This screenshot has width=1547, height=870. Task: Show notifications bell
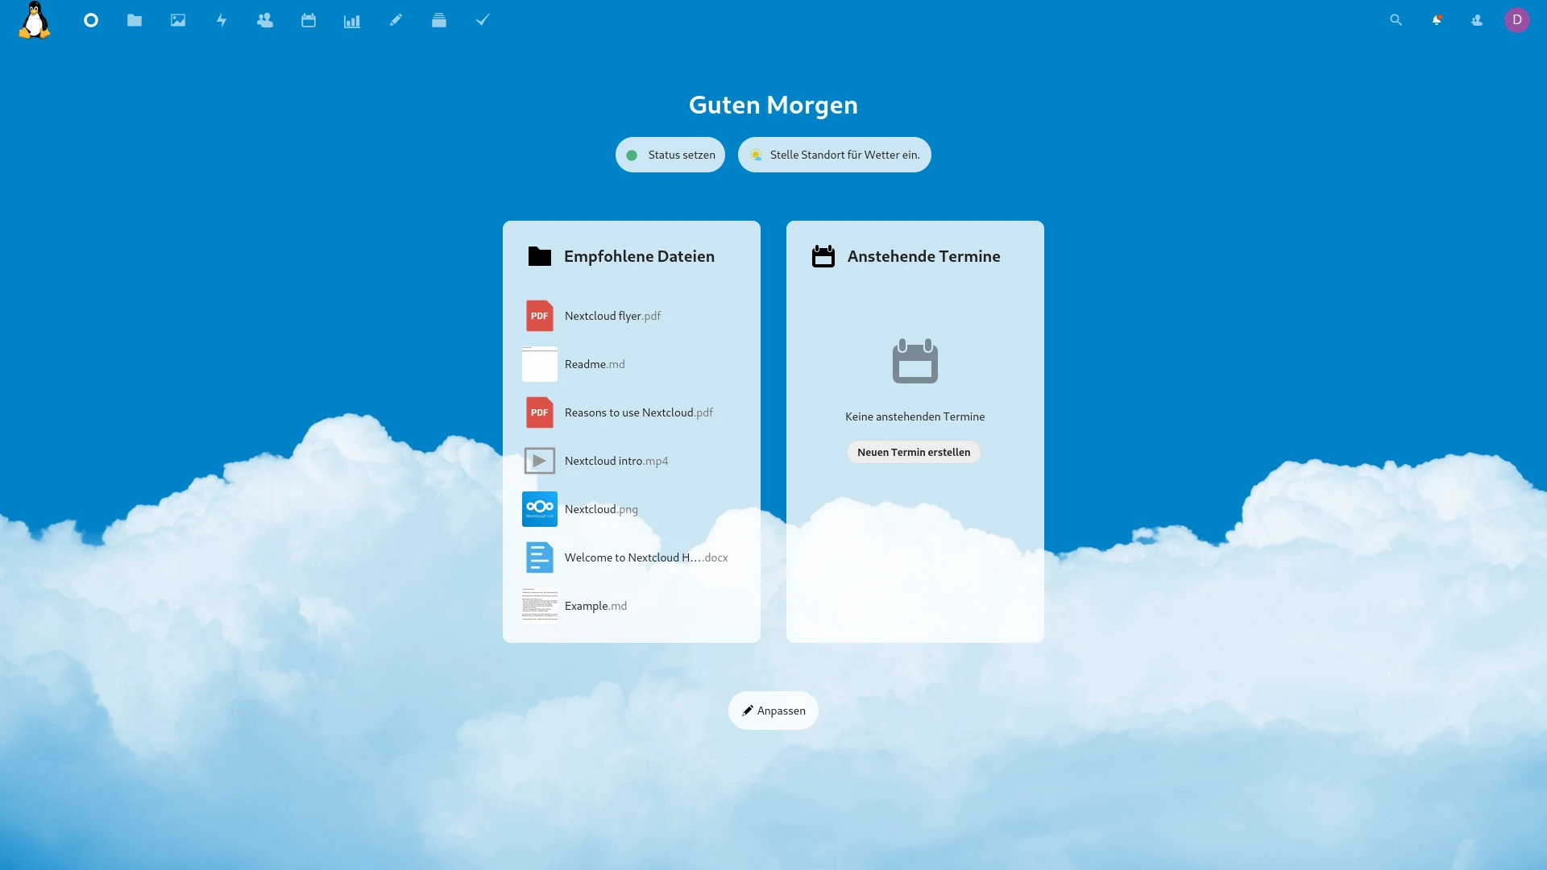coord(1437,20)
